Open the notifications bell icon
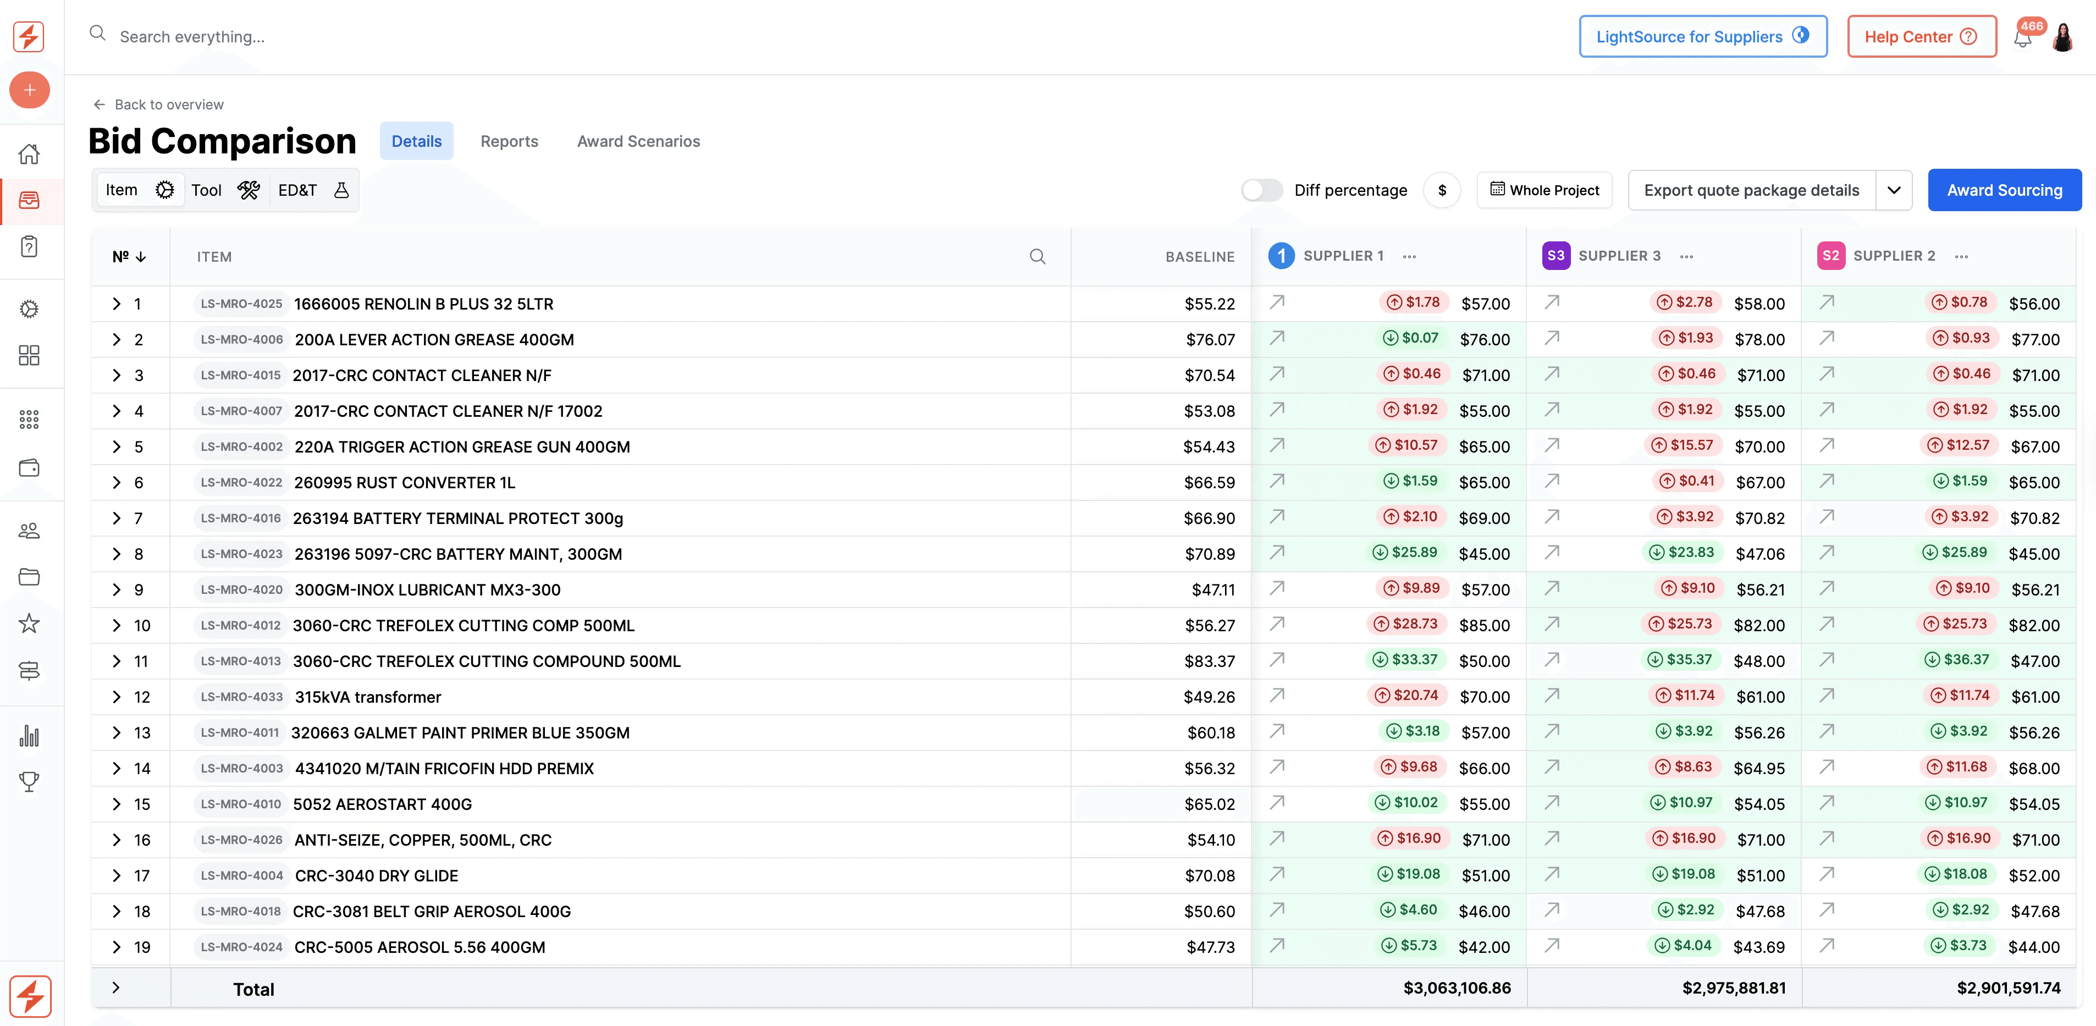 point(2023,37)
